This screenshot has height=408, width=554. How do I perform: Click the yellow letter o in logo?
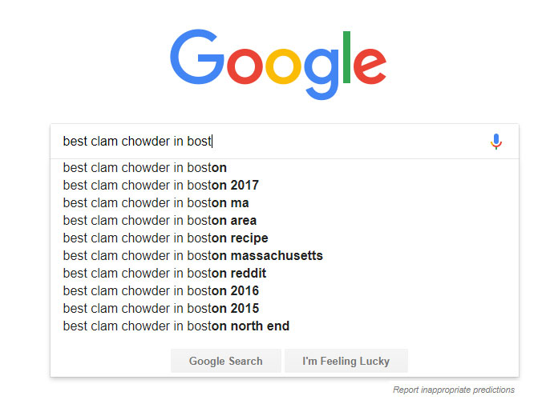(x=283, y=66)
